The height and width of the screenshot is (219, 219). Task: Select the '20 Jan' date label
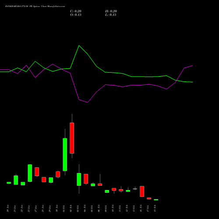[x=8, y=208]
